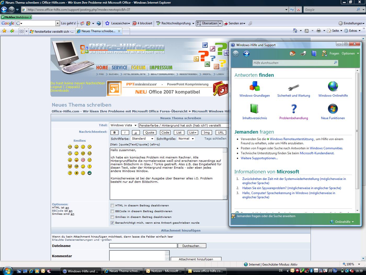Screen dimensions: 366x275
Task: Open Help home page icon
Action: 293,53
